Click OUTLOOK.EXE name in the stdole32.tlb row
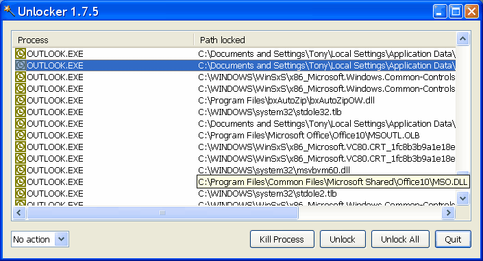The height and width of the screenshot is (261, 483). coord(55,112)
